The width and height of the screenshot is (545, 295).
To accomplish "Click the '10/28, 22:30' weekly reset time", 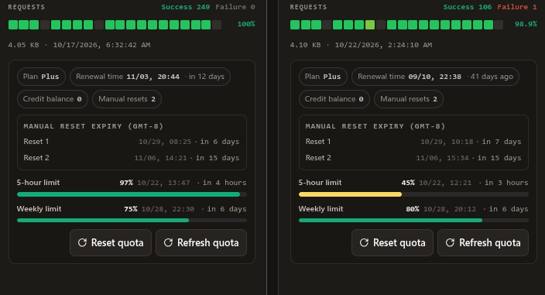I will coord(168,209).
